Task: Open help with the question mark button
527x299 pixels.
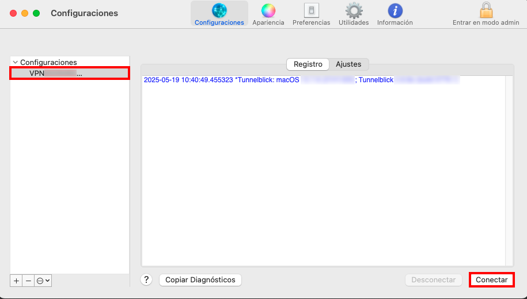Action: click(146, 279)
